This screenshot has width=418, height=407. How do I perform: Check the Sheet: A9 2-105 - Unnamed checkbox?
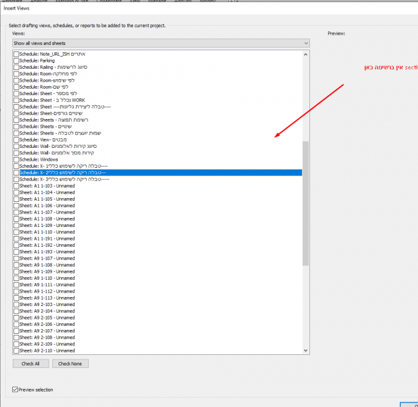(x=16, y=318)
